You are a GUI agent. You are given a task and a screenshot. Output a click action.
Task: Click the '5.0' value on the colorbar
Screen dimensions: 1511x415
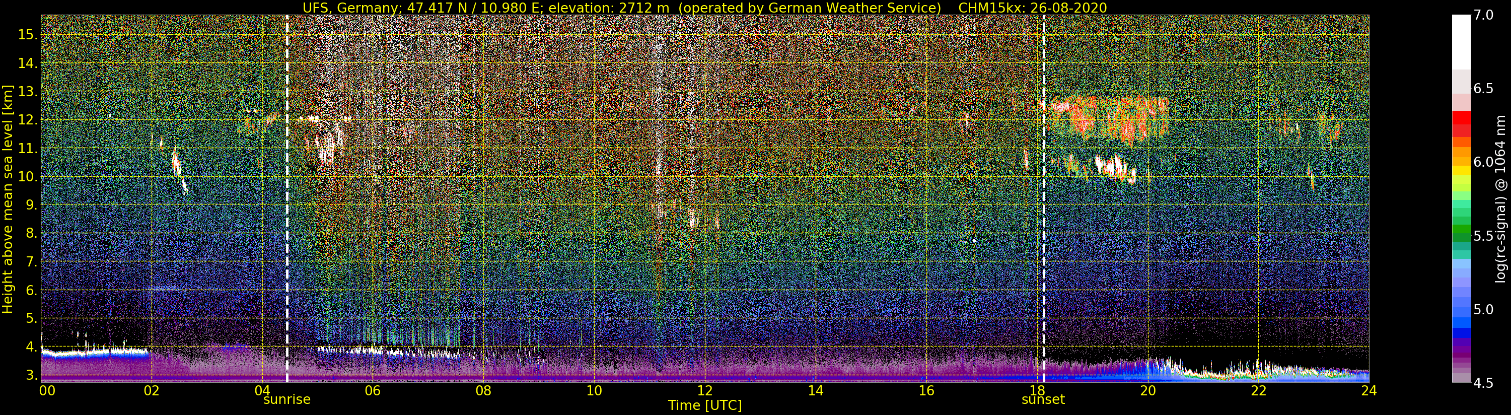pyautogui.click(x=1483, y=309)
